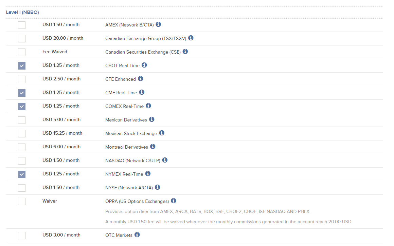Open Mexican Stock Exchange info icon
This screenshot has width=394, height=246.
click(x=162, y=133)
